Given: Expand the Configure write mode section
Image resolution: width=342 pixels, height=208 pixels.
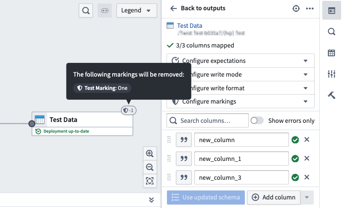Looking at the screenshot, I should [x=241, y=74].
